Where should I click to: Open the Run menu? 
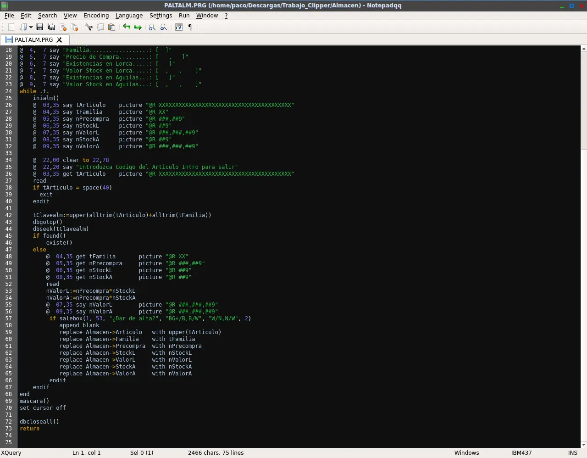point(184,15)
